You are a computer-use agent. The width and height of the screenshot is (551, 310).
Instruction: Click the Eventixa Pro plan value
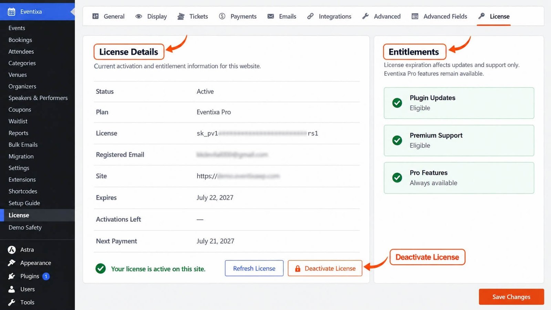[x=214, y=112]
